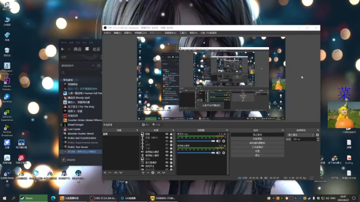Open Bandizip desktop icon

7,98
